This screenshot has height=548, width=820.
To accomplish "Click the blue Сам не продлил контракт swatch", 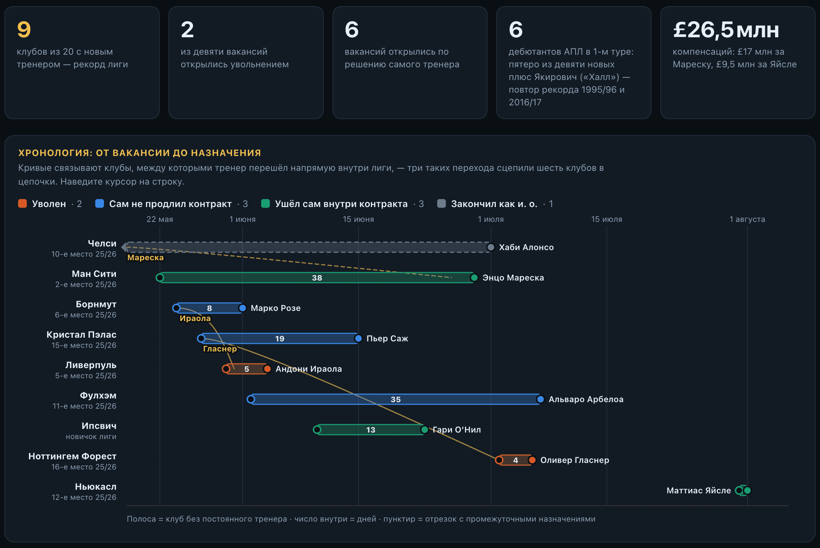I will 100,203.
